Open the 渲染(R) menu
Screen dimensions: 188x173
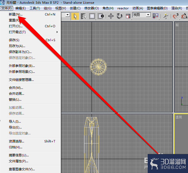176,8
